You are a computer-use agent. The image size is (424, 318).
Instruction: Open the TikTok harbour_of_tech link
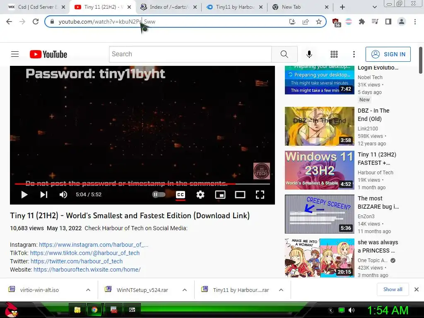tap(84, 253)
